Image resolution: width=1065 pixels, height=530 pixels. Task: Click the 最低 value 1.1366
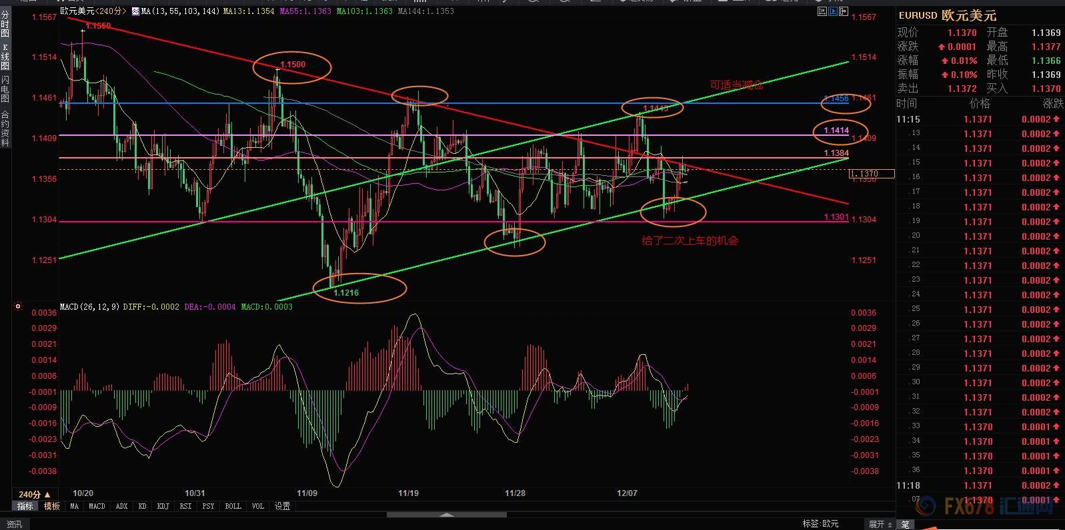1046,61
